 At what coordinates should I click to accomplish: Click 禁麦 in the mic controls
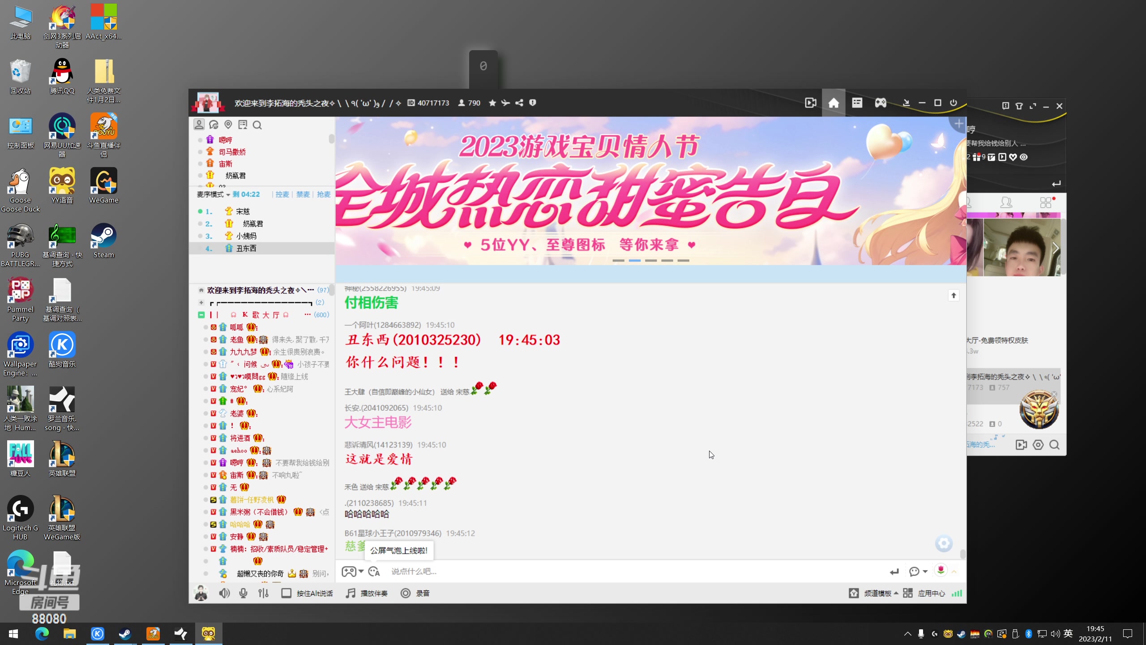click(303, 194)
